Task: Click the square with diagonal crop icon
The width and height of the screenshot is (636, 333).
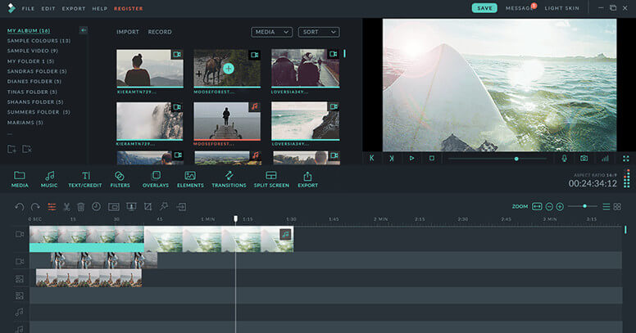Action: pos(148,207)
